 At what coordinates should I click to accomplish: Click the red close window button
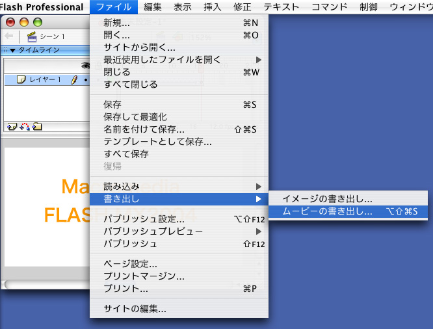[x=10, y=22]
